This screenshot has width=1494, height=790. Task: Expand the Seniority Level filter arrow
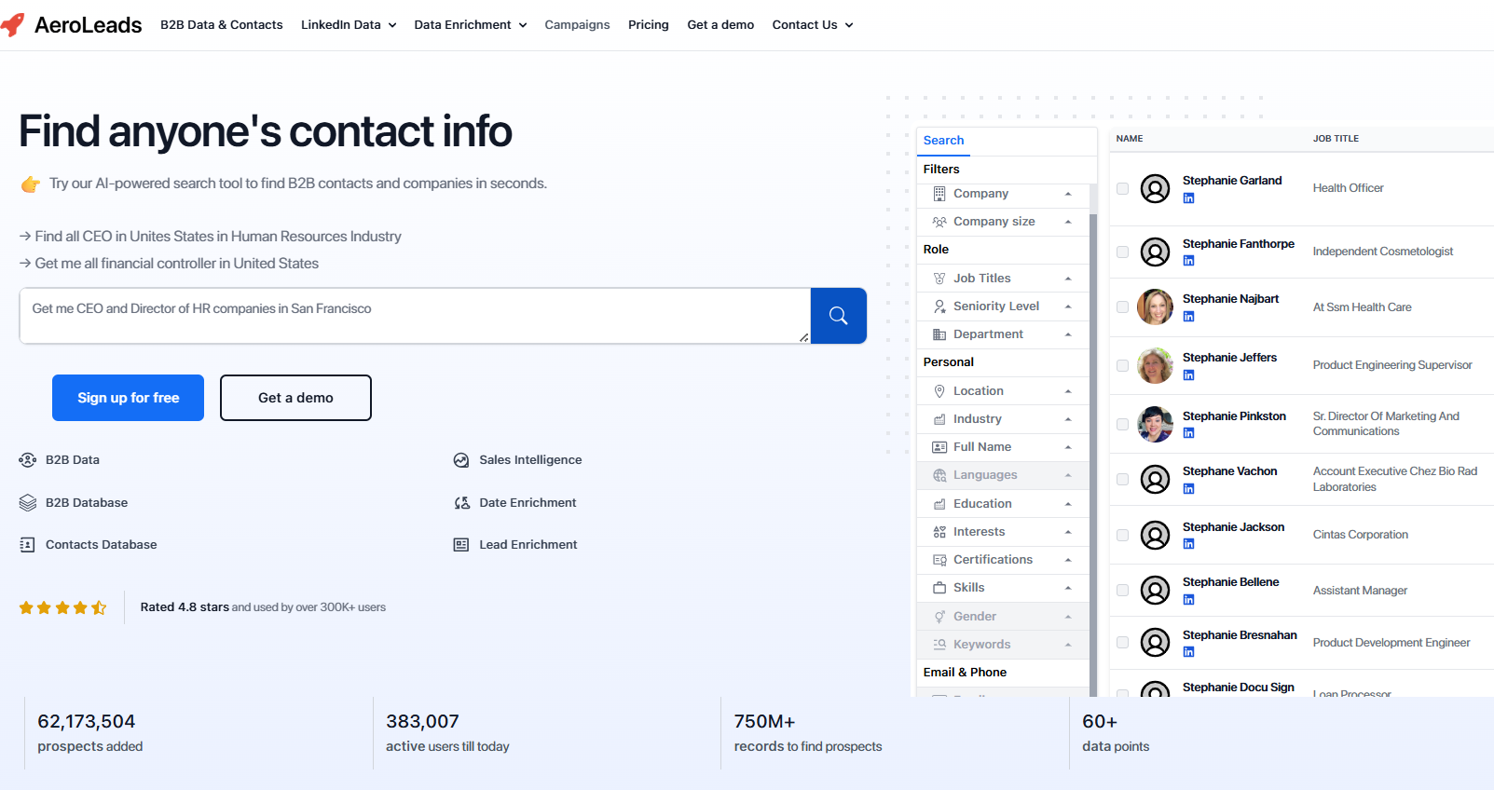(1068, 306)
